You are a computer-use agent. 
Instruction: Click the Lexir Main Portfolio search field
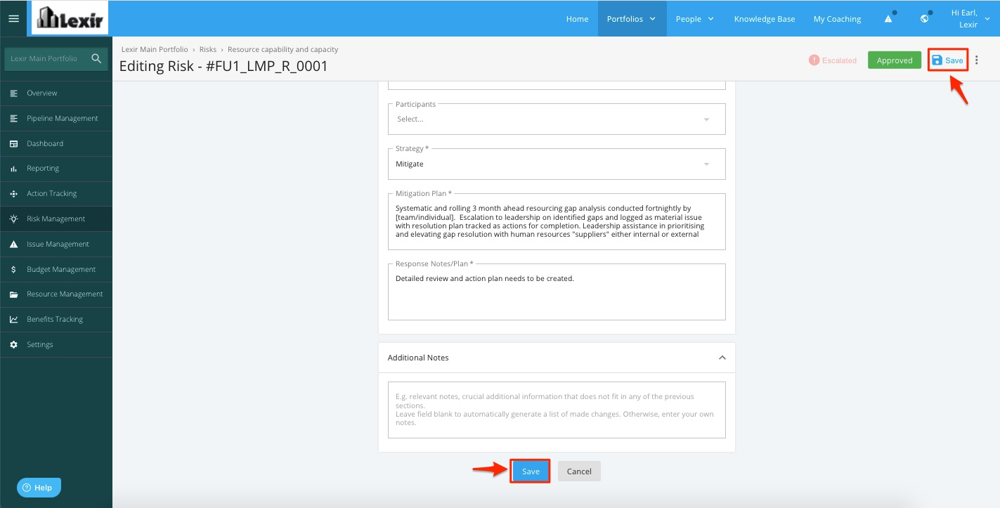[x=48, y=58]
